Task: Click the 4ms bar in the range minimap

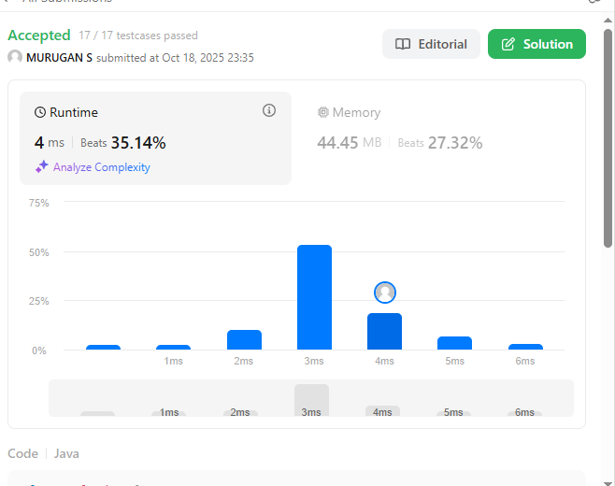Action: [x=382, y=410]
